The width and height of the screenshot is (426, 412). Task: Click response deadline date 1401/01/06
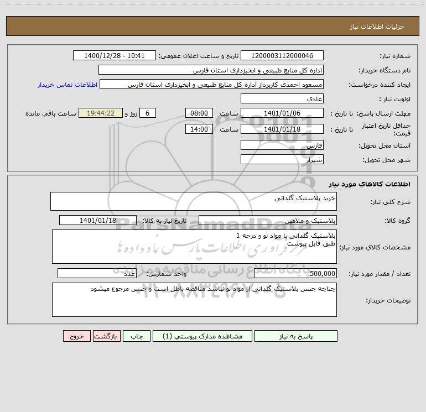(x=282, y=113)
